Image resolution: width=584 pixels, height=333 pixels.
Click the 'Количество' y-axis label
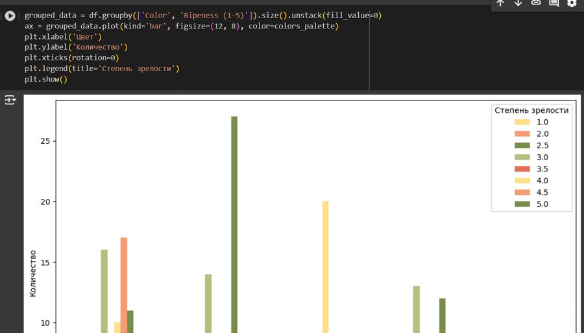tap(33, 273)
